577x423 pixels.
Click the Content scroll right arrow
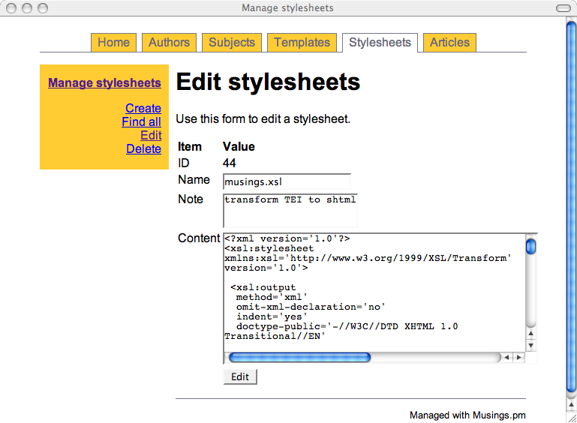(518, 358)
